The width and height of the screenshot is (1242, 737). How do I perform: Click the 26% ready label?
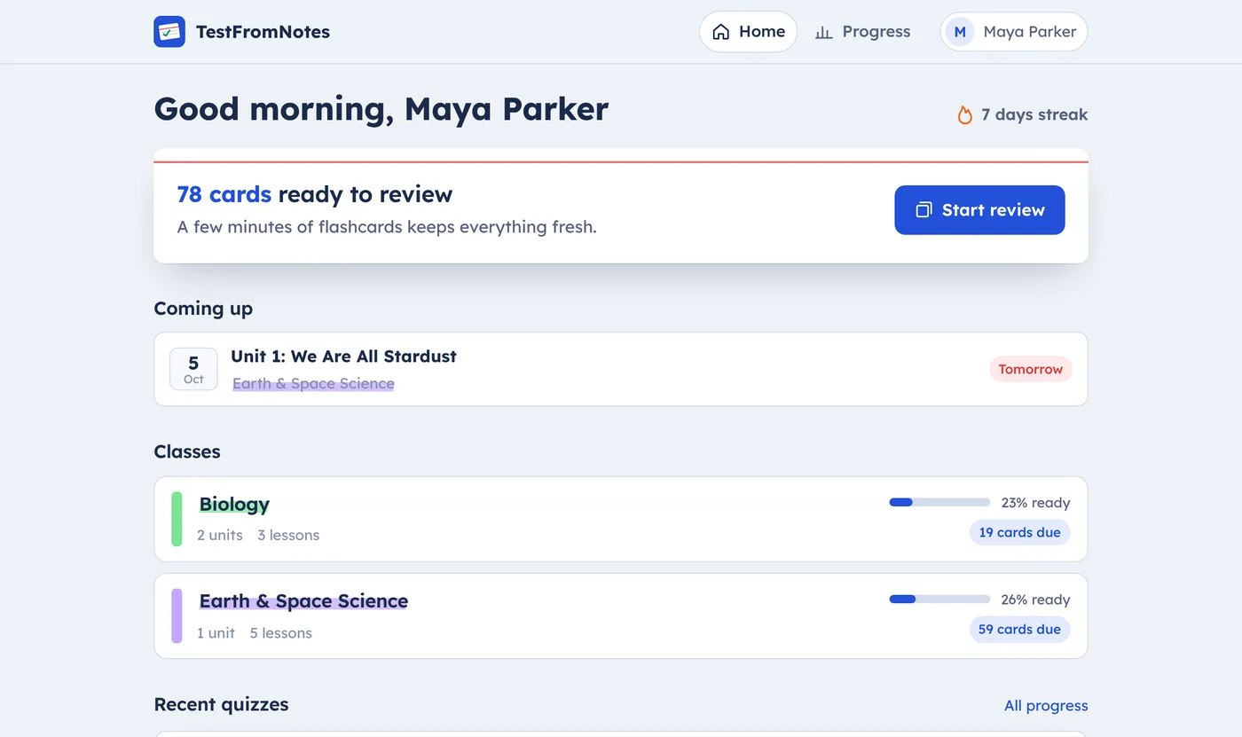coord(1035,600)
